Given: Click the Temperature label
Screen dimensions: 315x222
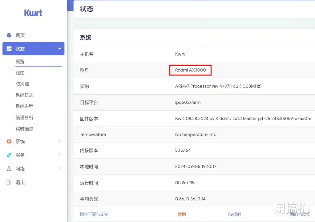Looking at the screenshot, I should 93,134.
